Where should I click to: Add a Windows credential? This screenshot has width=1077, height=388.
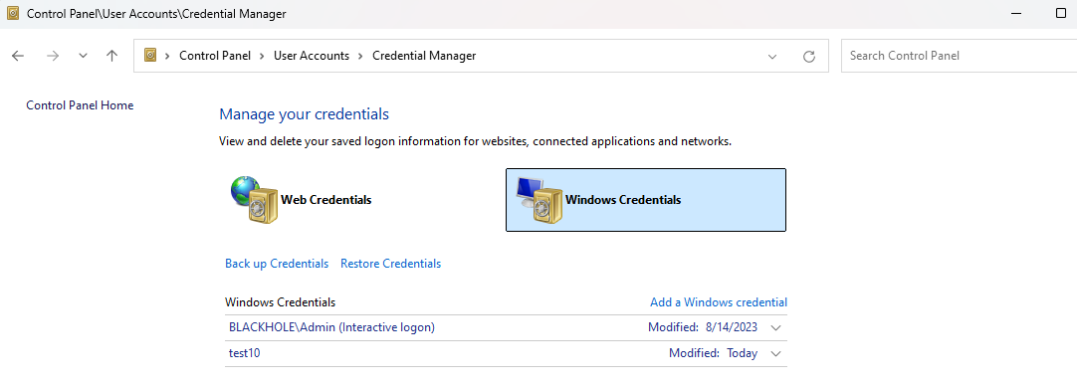coord(719,302)
